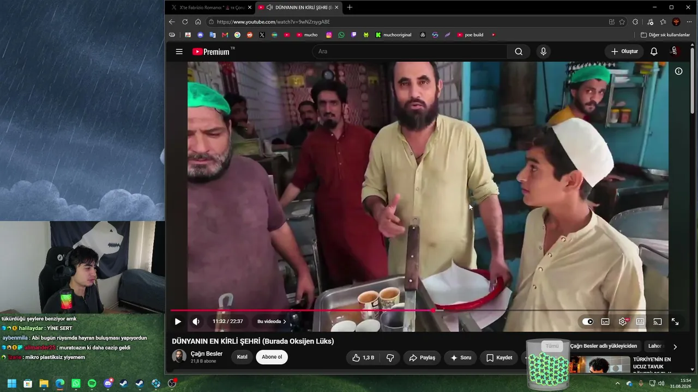Reload the current page
This screenshot has width=698, height=392.
[x=185, y=22]
